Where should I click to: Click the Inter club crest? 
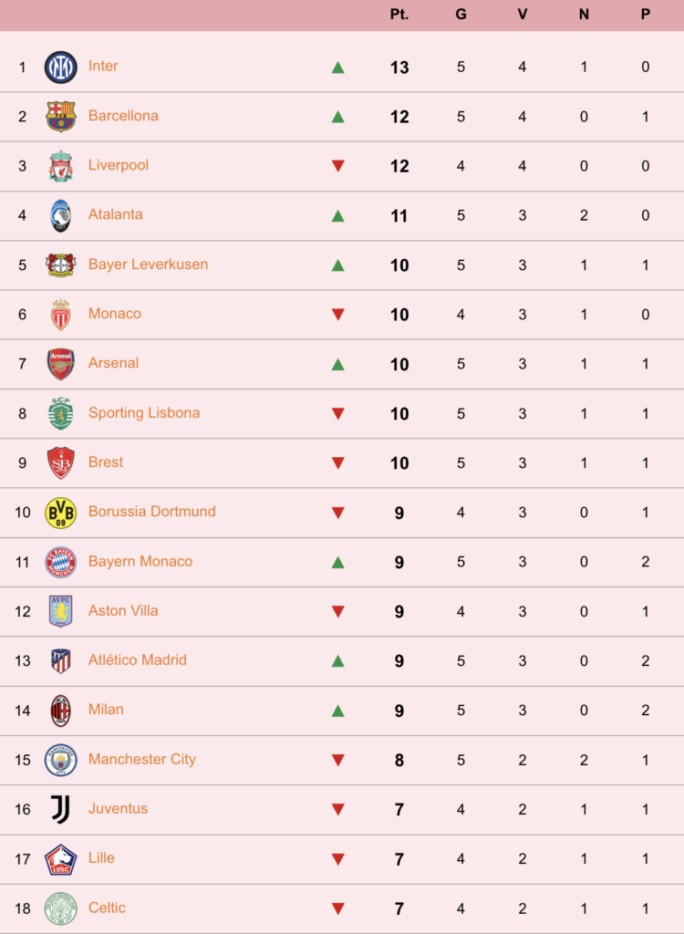click(61, 67)
